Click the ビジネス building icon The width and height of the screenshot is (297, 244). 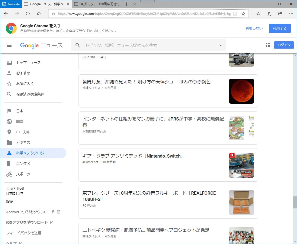click(x=9, y=143)
